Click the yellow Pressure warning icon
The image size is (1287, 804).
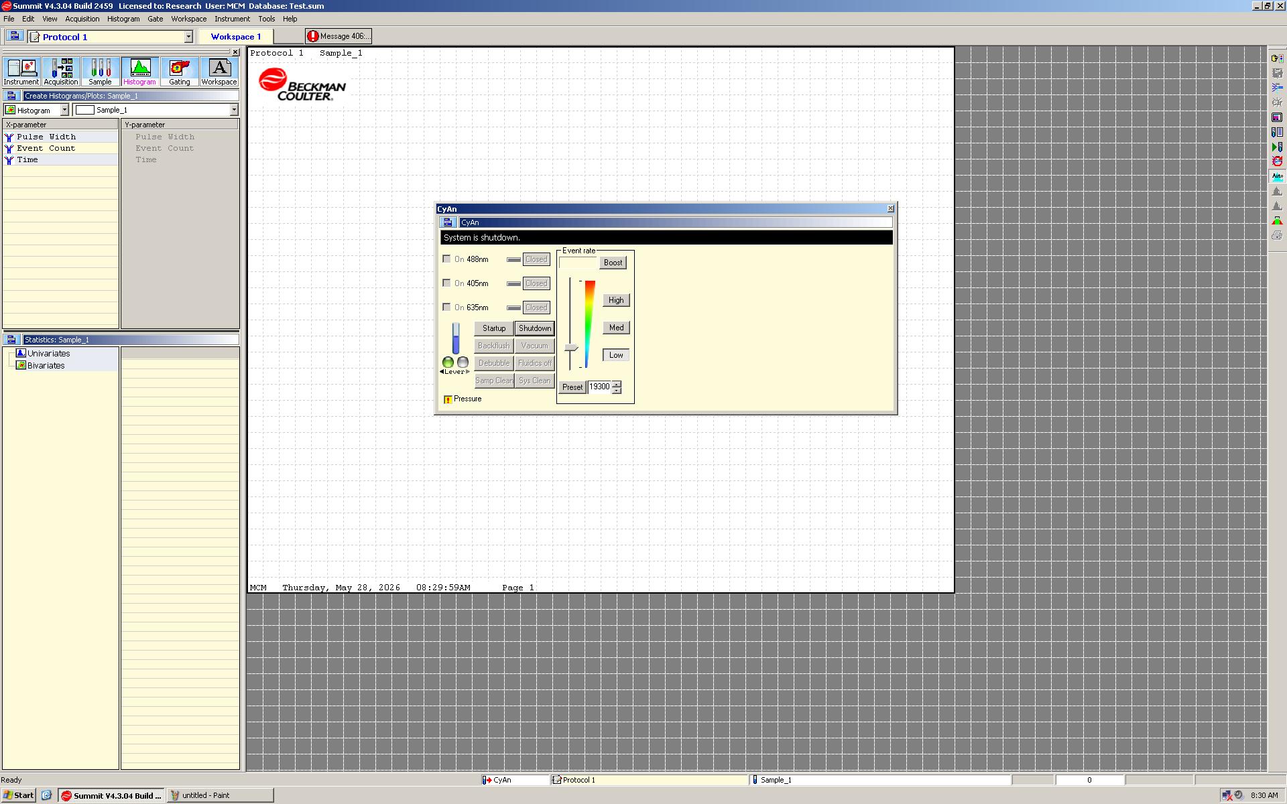click(x=448, y=399)
